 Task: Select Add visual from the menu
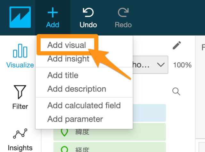(67, 45)
